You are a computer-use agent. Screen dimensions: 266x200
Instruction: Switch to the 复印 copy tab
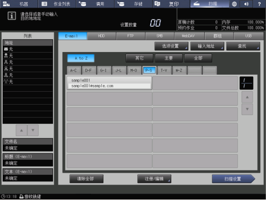pyautogui.click(x=171, y=4)
